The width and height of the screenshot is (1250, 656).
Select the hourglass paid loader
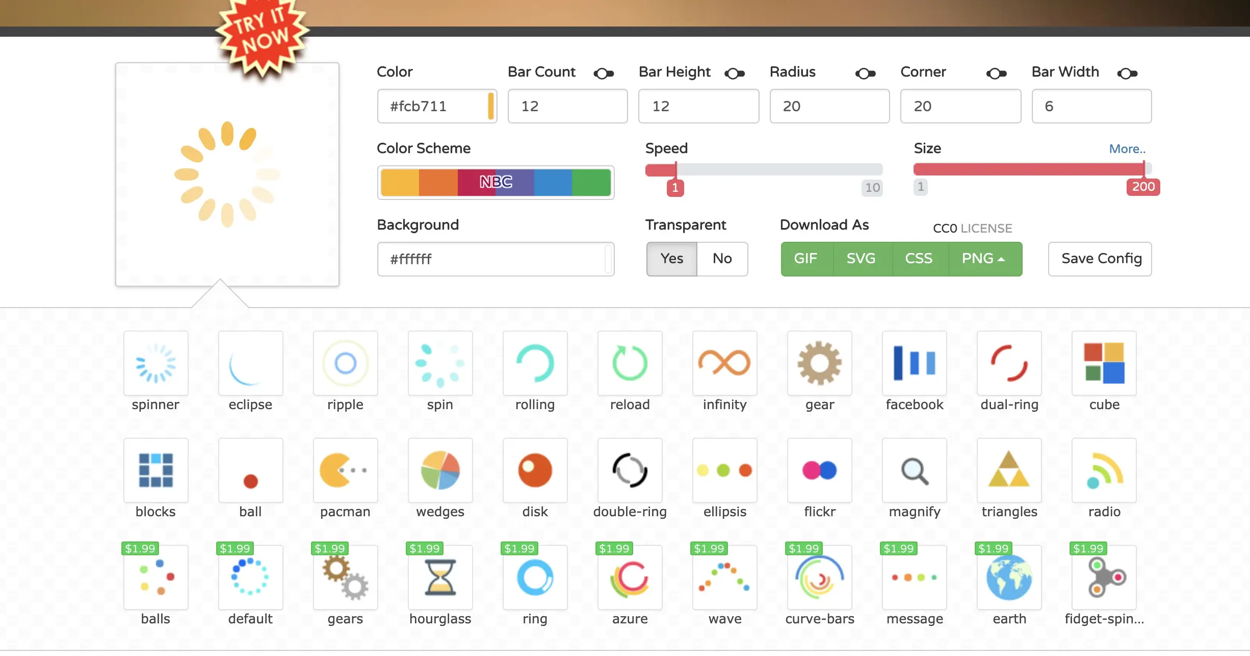(440, 577)
